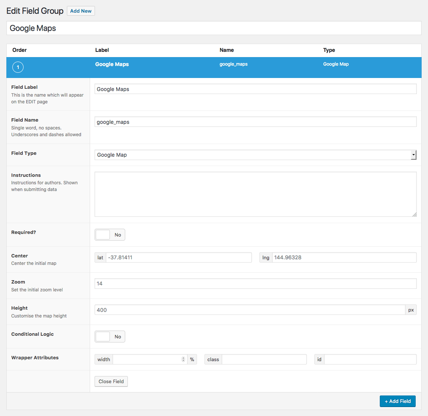
Task: Click the Instructions textarea resize handle
Action: pos(414,215)
